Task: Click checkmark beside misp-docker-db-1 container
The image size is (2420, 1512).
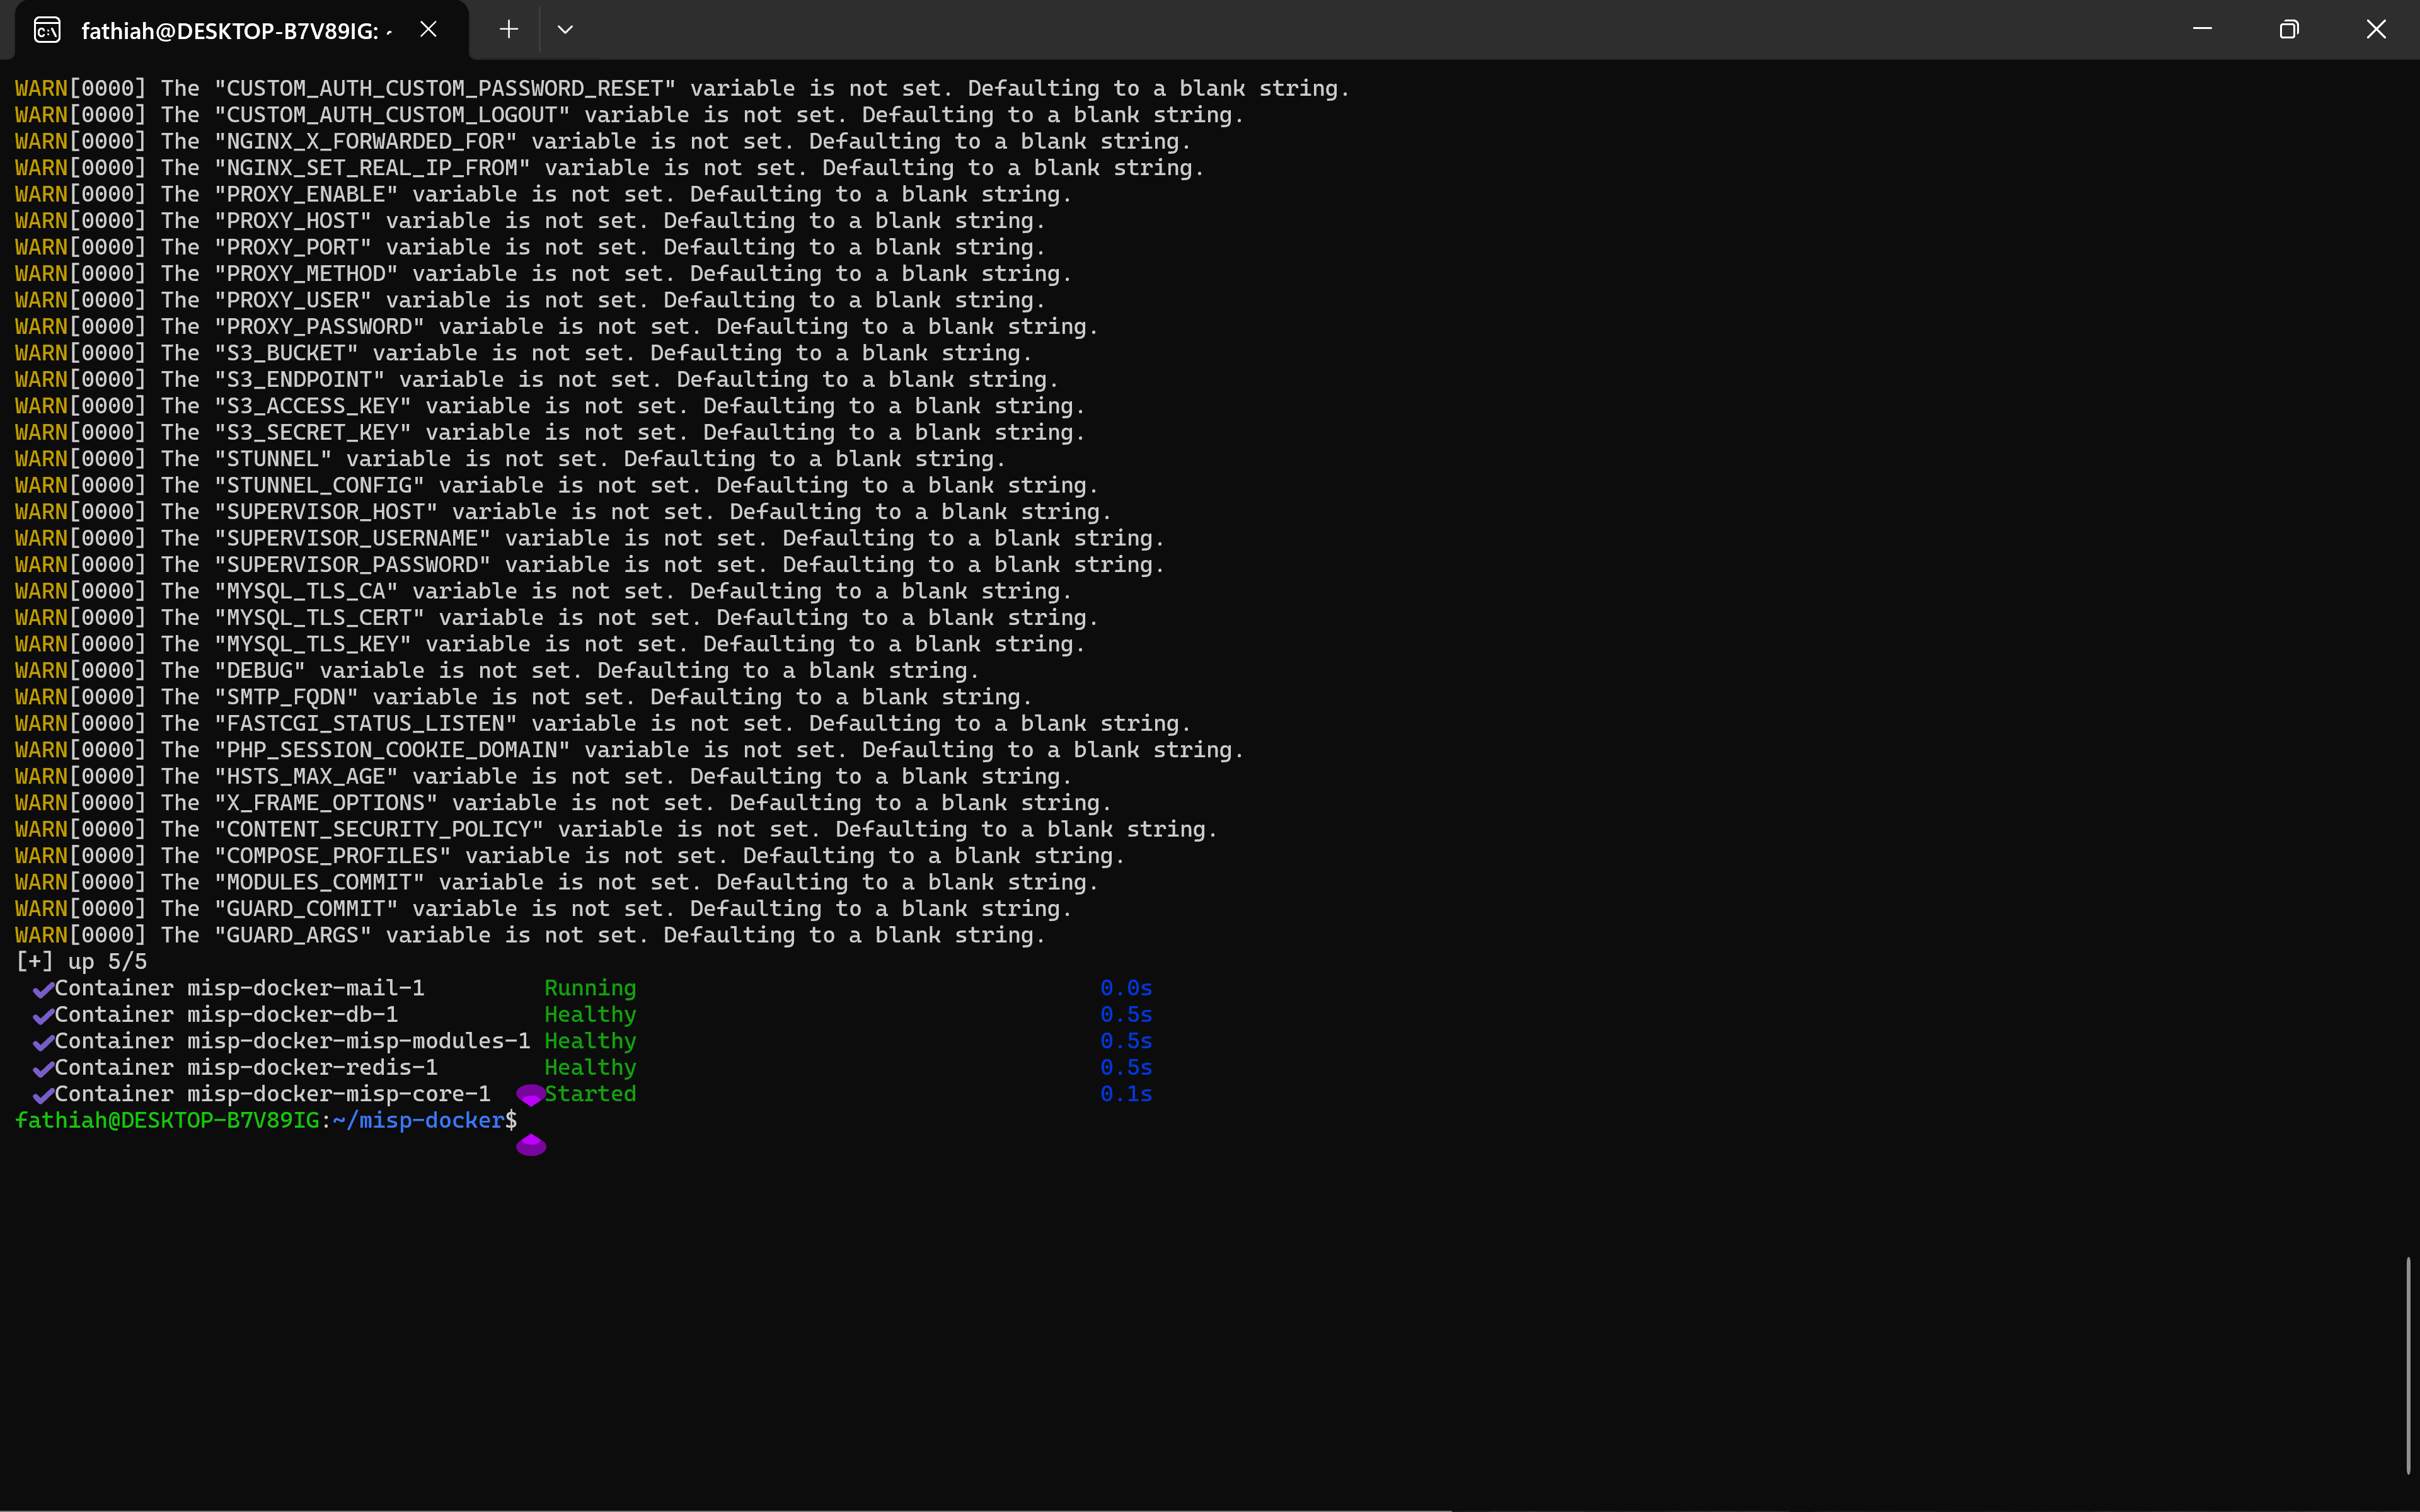Action: pos(43,1016)
